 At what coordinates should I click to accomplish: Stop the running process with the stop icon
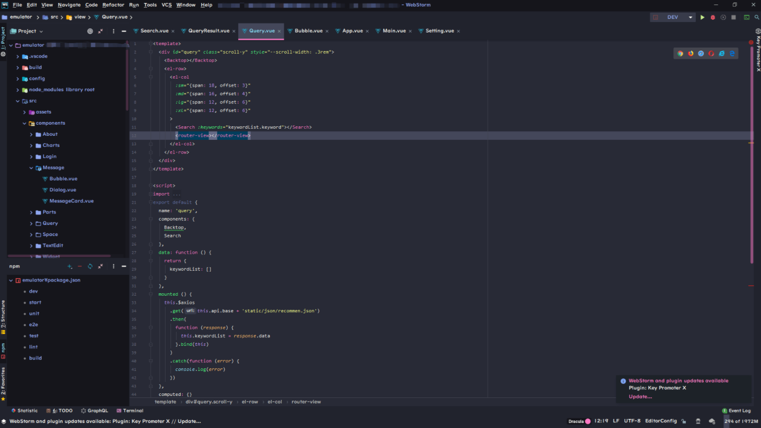[733, 17]
